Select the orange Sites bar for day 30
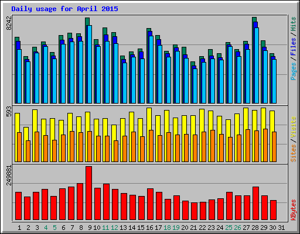 274,147
